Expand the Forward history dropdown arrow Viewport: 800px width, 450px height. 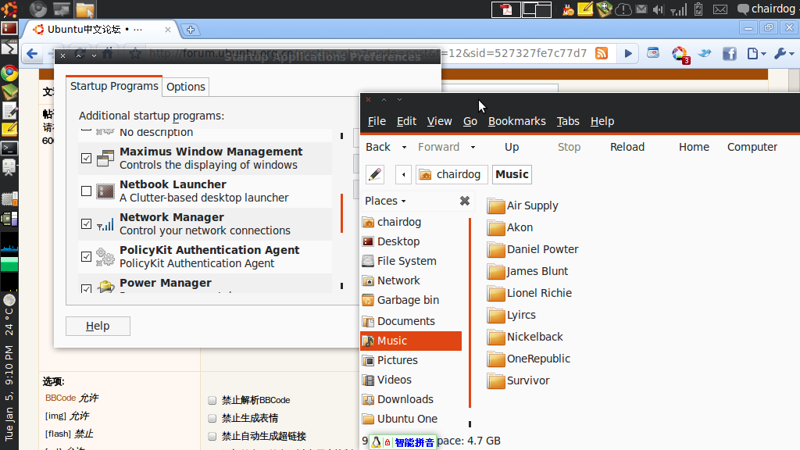click(473, 147)
